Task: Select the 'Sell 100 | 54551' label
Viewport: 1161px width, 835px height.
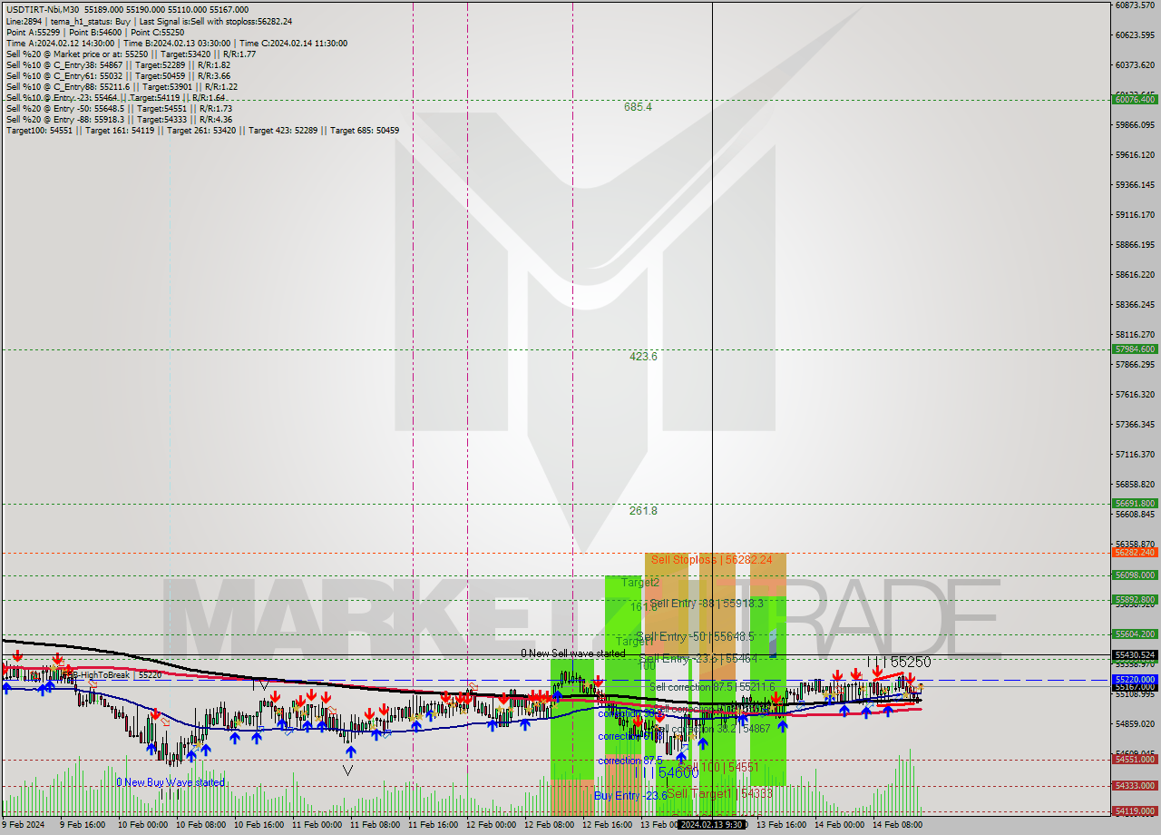Action: 718,767
